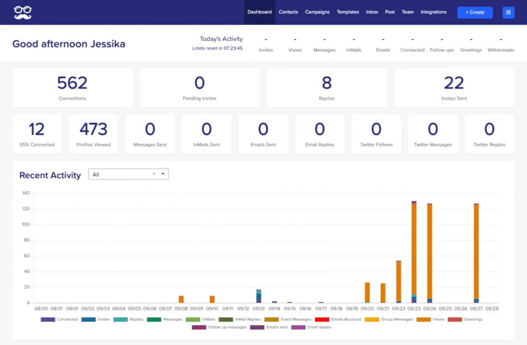The image size is (527, 345).
Task: Click the + Create button
Action: point(475,12)
